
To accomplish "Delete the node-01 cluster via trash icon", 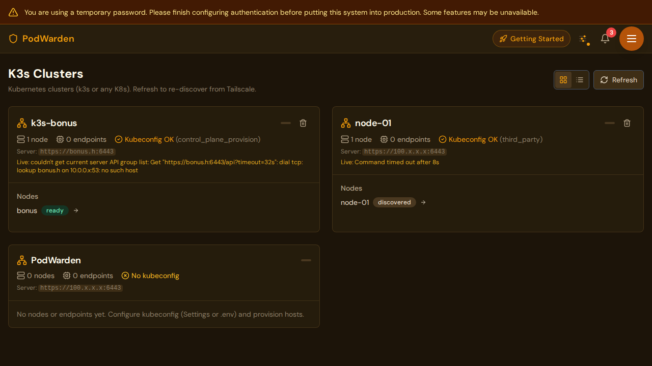I will coord(627,123).
